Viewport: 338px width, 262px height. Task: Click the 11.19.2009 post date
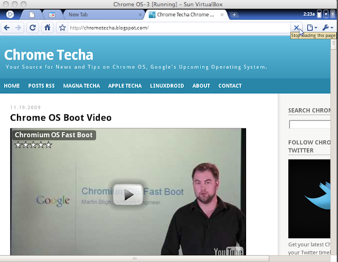pyautogui.click(x=25, y=107)
